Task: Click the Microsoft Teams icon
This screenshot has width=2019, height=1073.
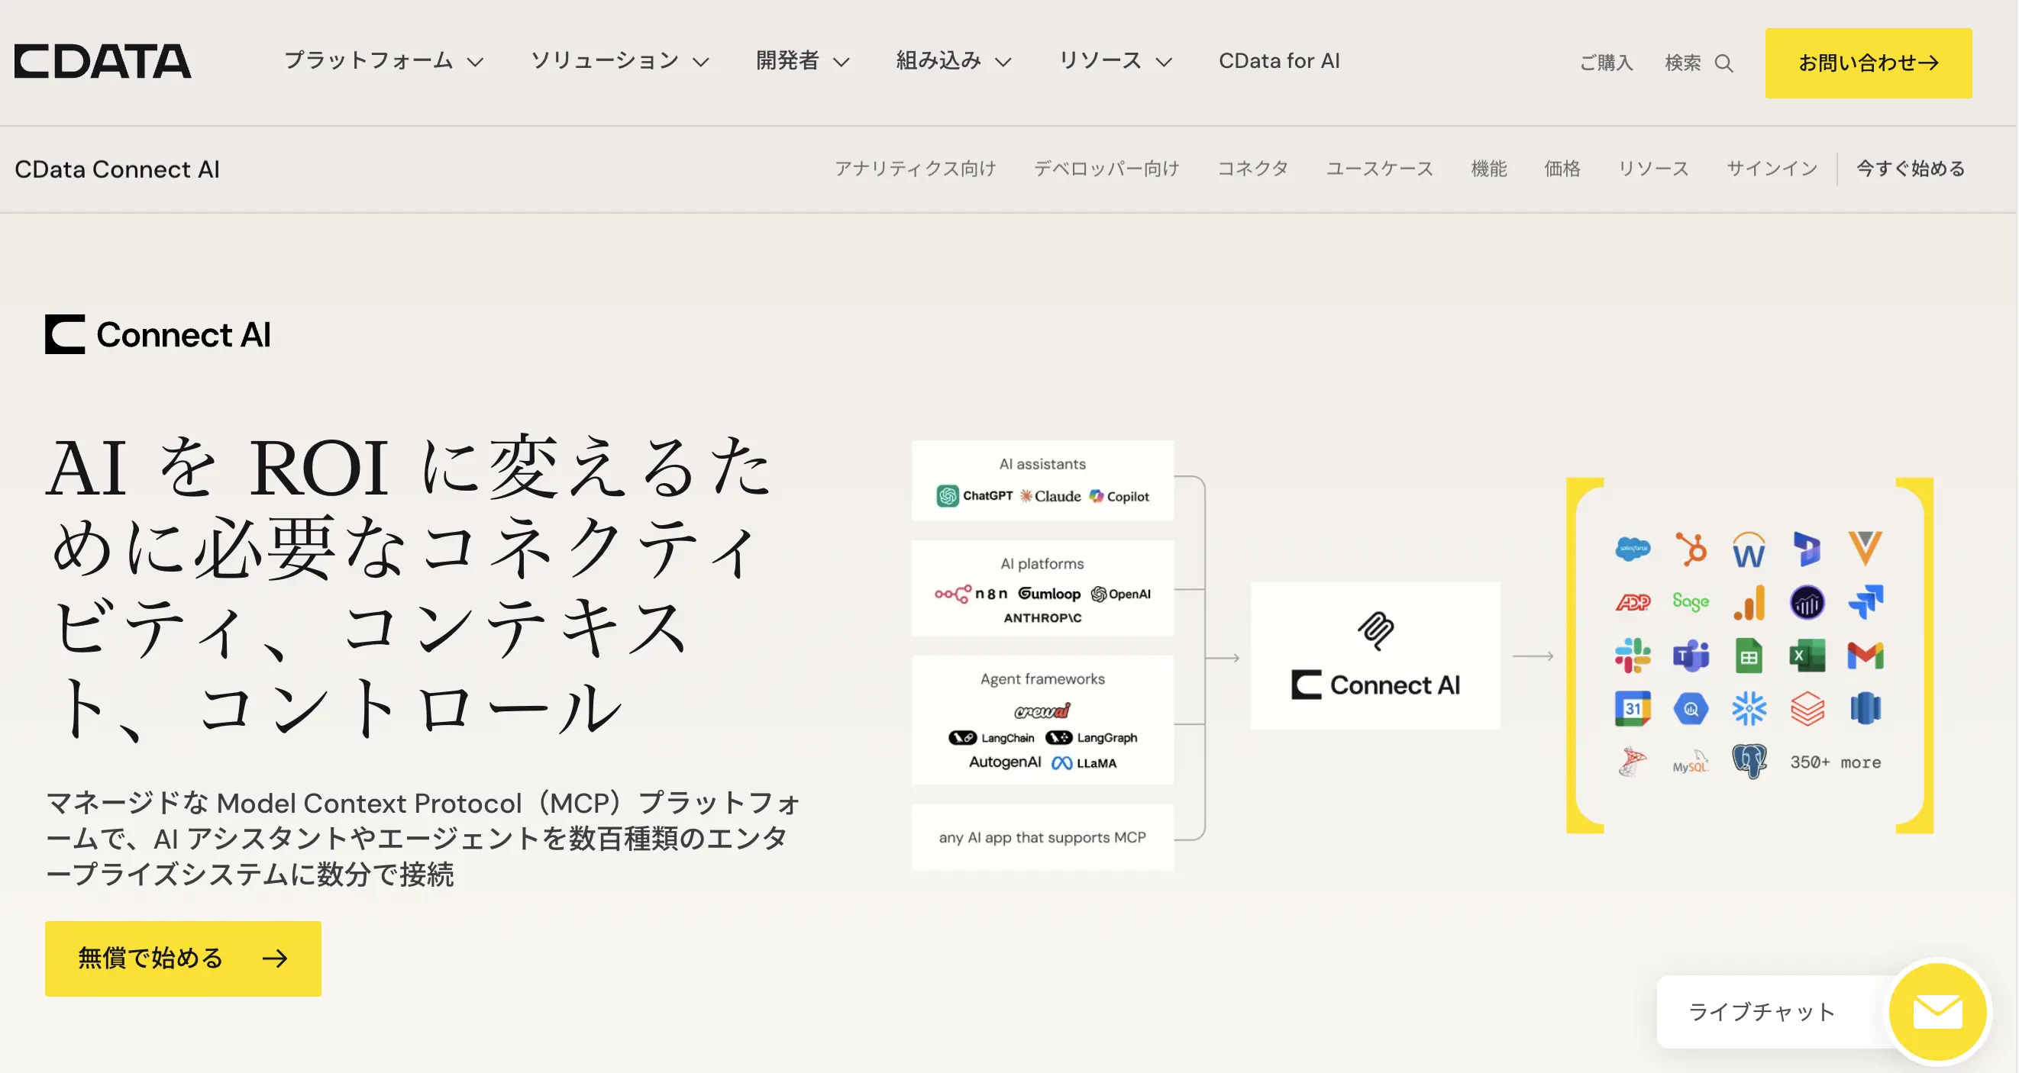Action: point(1691,656)
